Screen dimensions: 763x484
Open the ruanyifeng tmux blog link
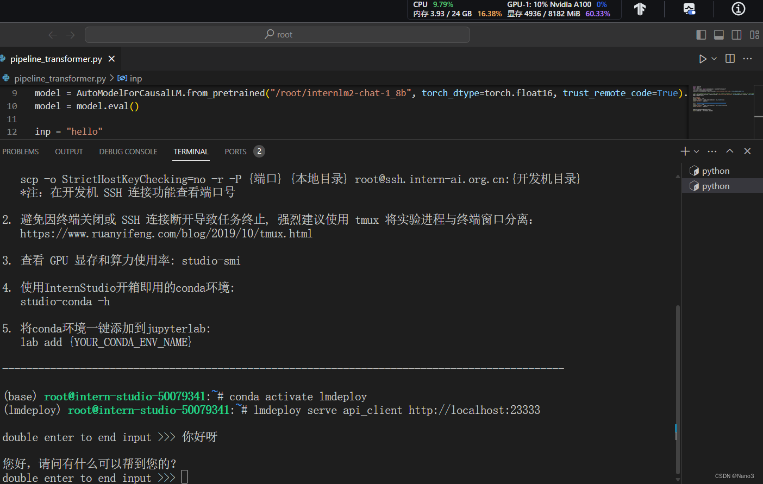coord(166,234)
